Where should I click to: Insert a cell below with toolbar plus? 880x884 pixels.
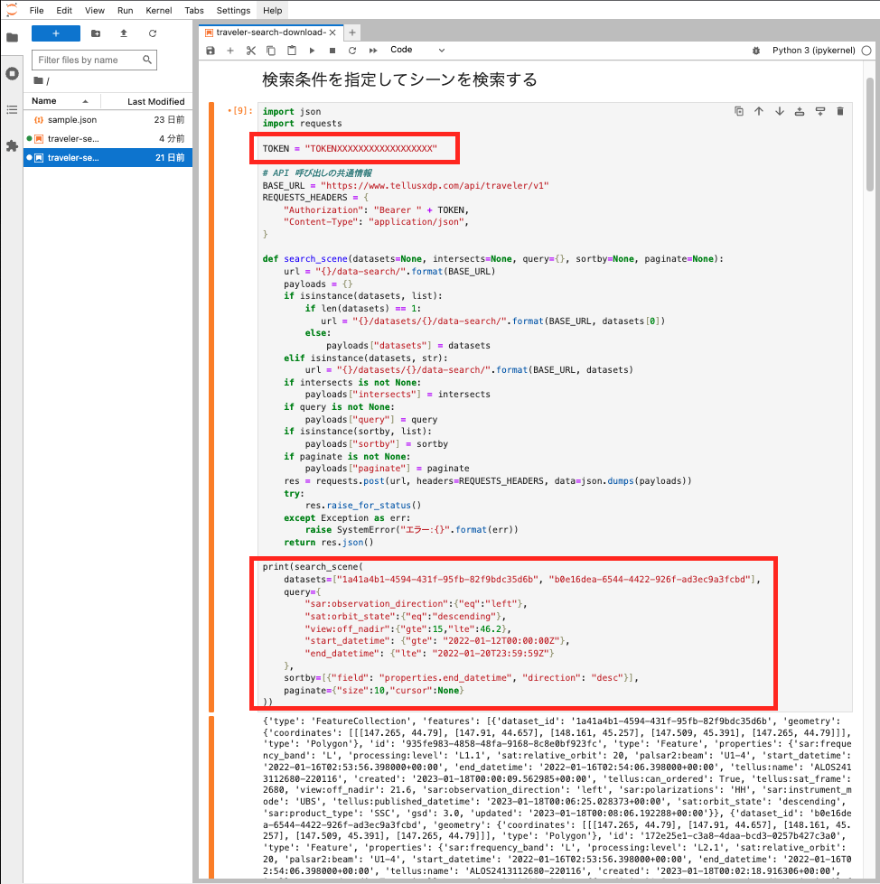click(230, 51)
